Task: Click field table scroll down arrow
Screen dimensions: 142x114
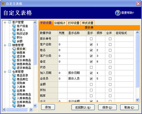Action: coord(137,100)
